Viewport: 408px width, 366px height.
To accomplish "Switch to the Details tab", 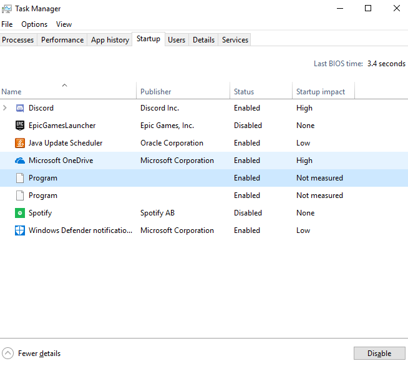I will click(203, 40).
